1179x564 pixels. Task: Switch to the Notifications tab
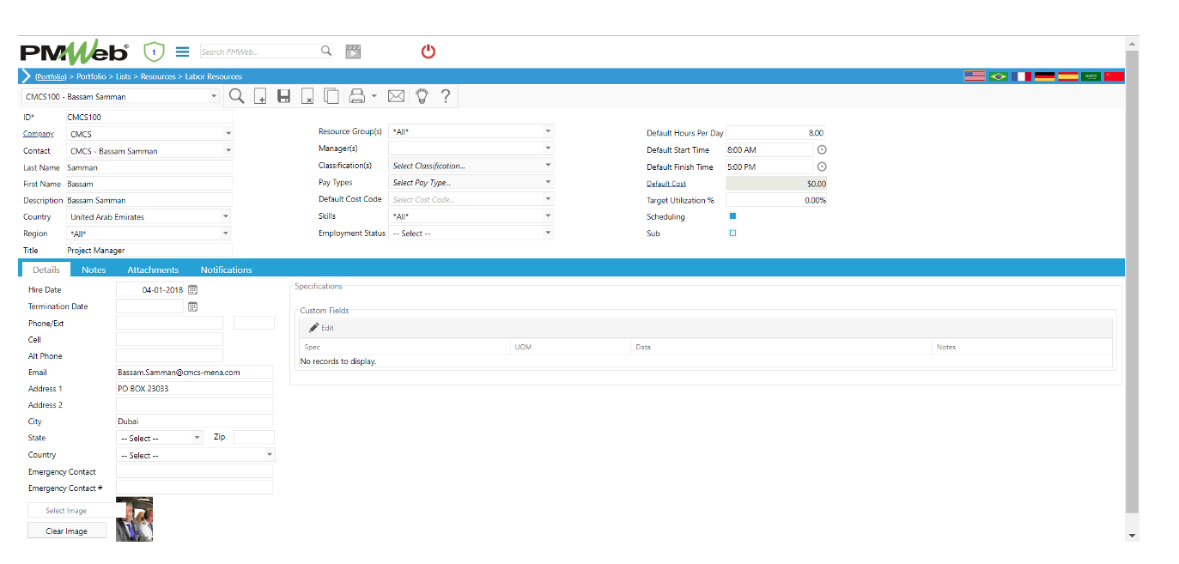pos(227,270)
